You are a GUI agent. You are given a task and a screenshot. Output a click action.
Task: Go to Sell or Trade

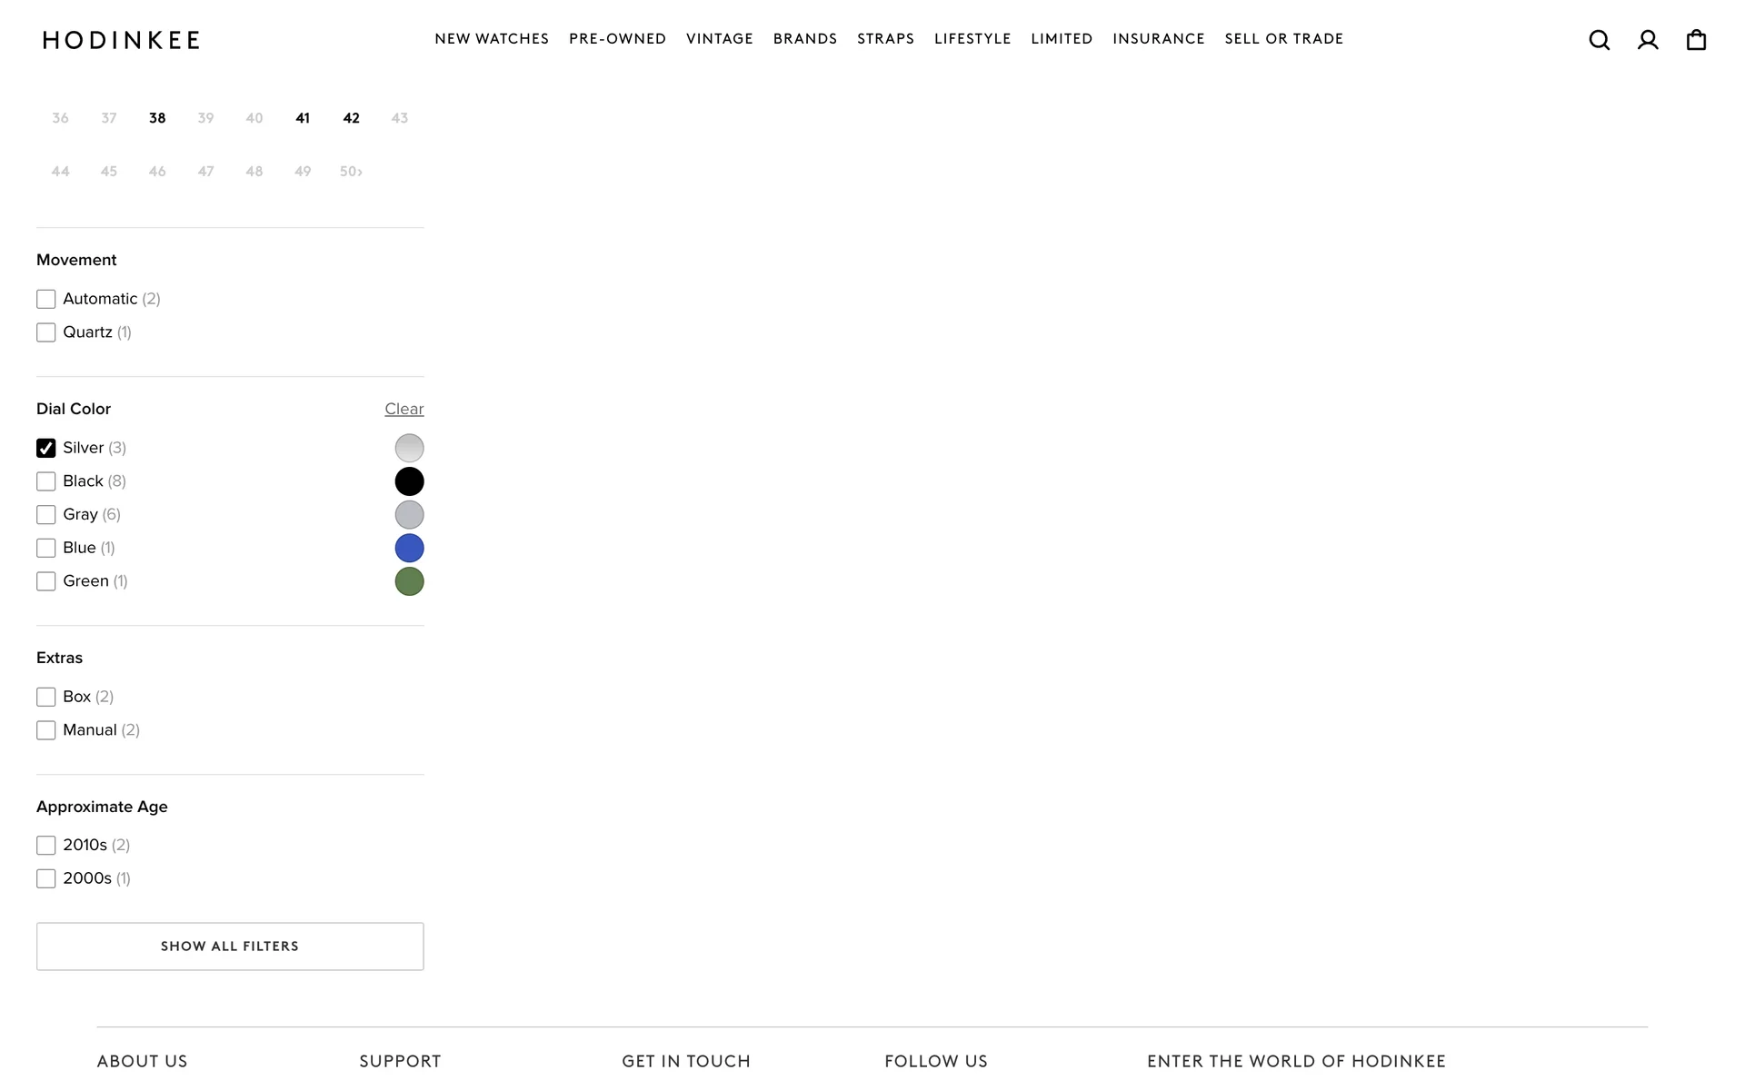coord(1283,39)
